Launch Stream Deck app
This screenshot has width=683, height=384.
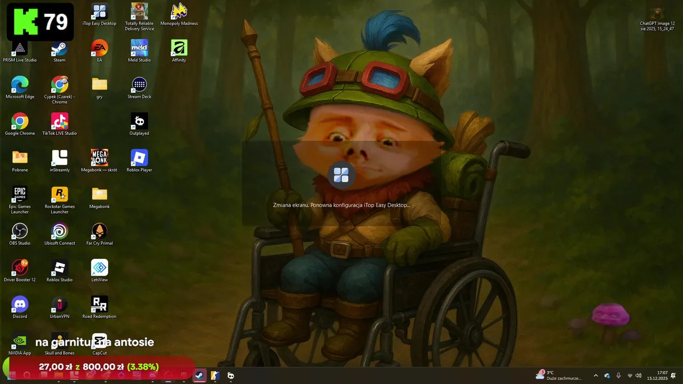click(x=139, y=88)
